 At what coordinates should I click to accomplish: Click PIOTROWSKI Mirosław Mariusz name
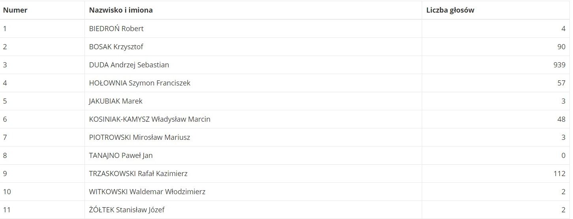click(x=139, y=137)
